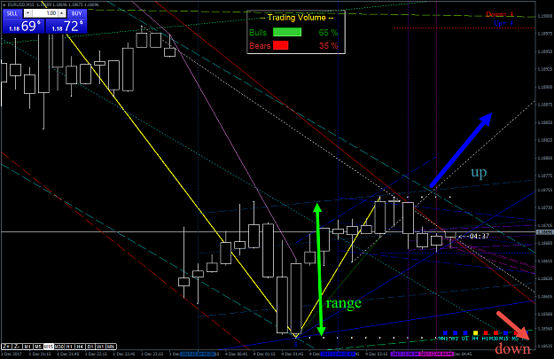Switch chart to H4 timeframe button

click(x=80, y=347)
